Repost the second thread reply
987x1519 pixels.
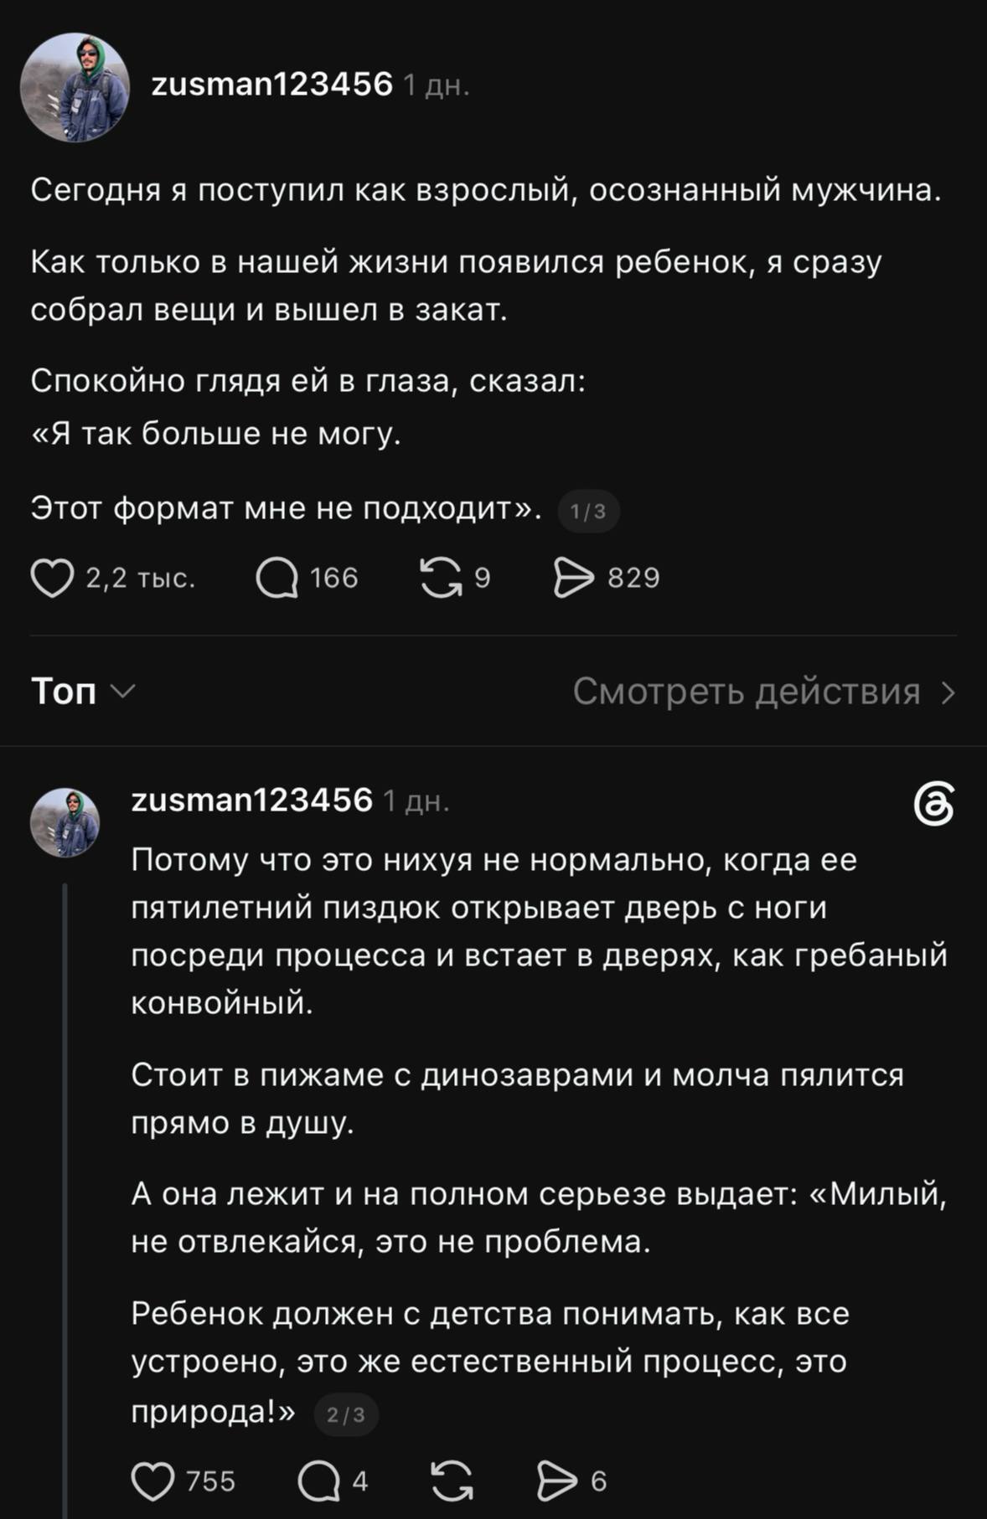pyautogui.click(x=452, y=1480)
